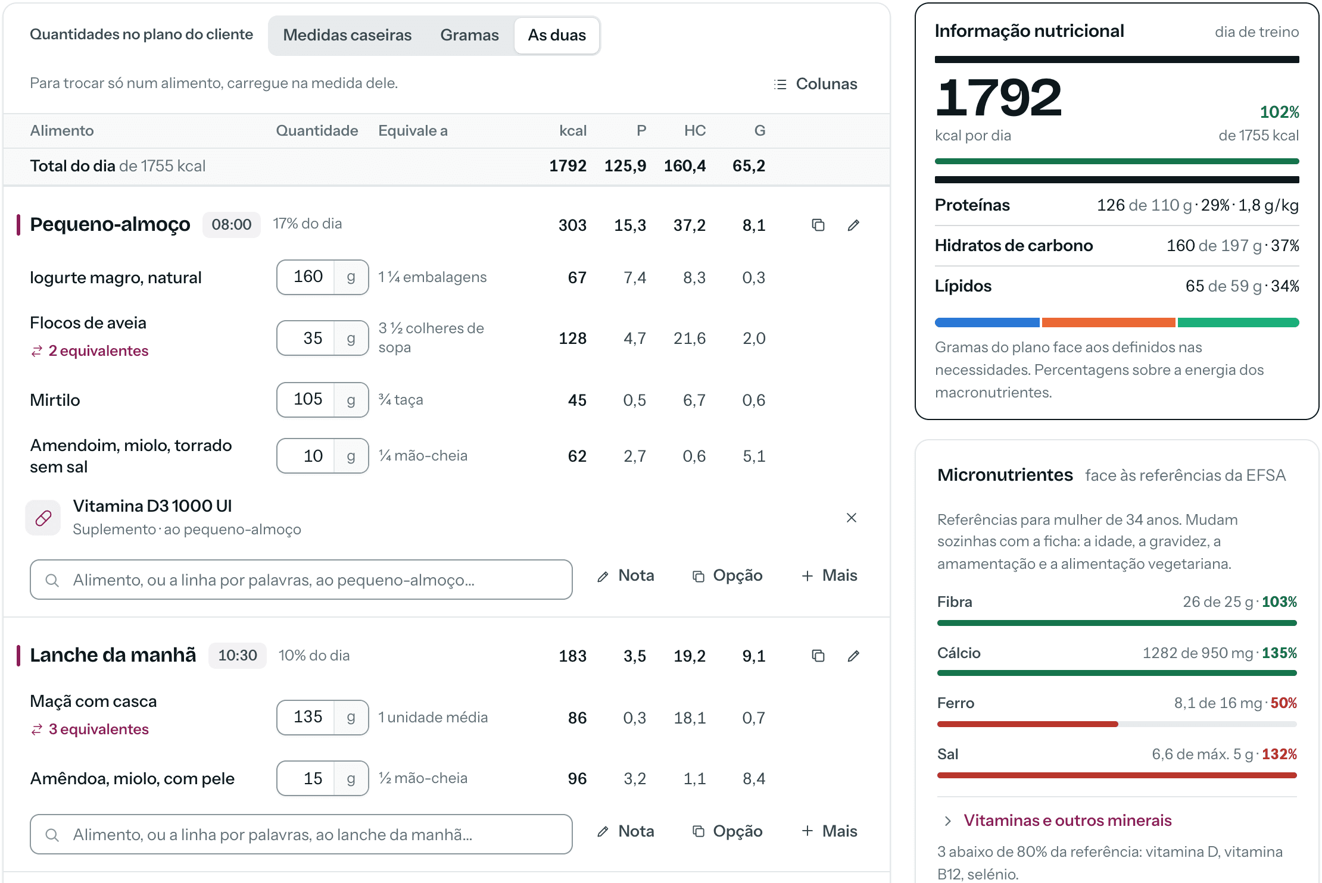Screen dimensions: 1322x883
Task: Add a Nota to Pequeno-almoço
Action: pos(626,575)
